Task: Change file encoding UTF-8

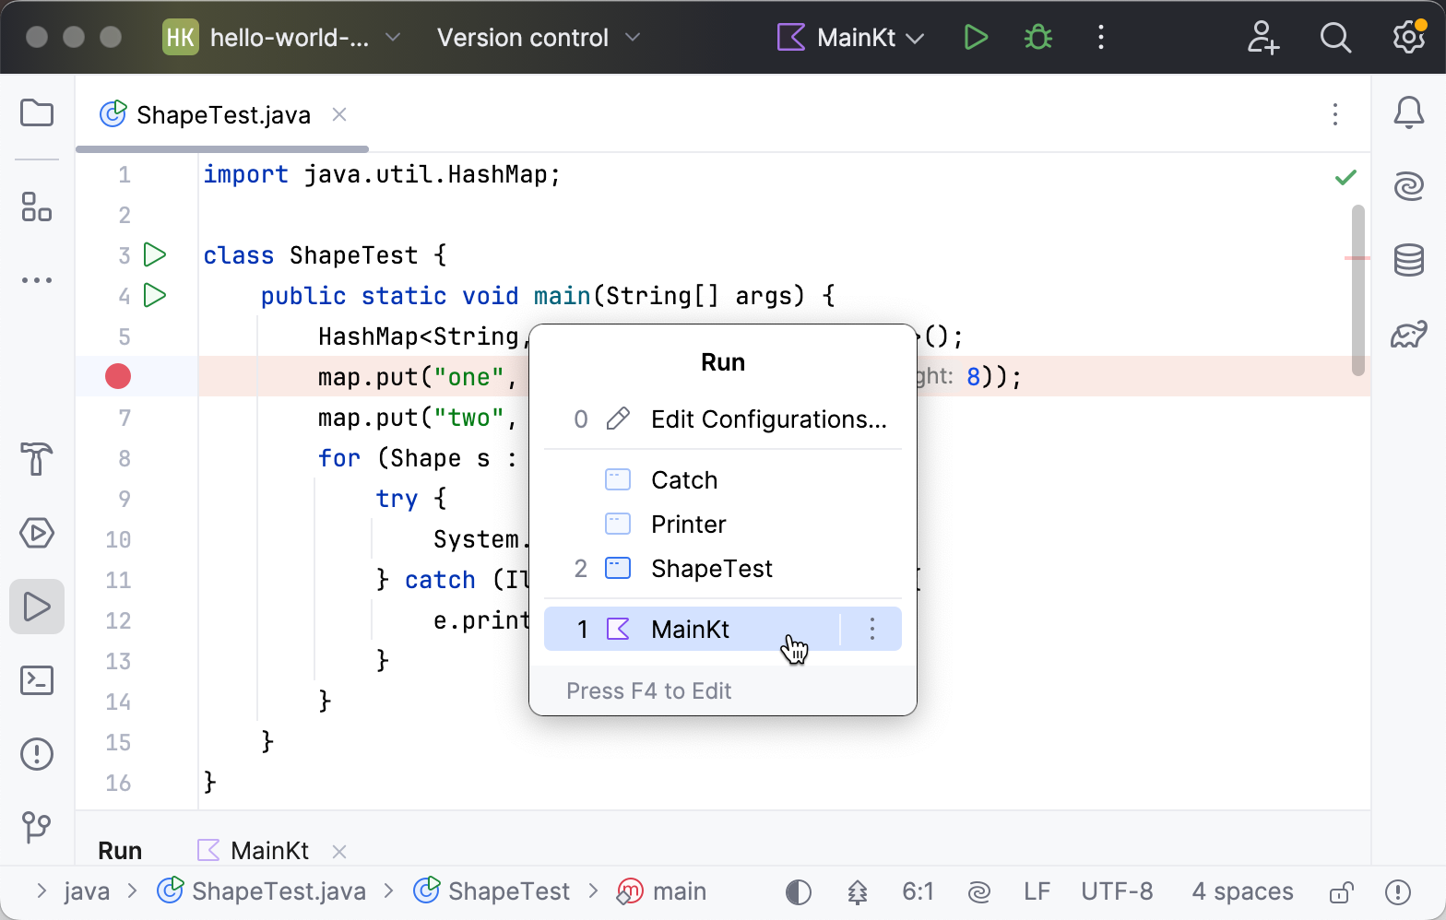Action: click(x=1117, y=891)
